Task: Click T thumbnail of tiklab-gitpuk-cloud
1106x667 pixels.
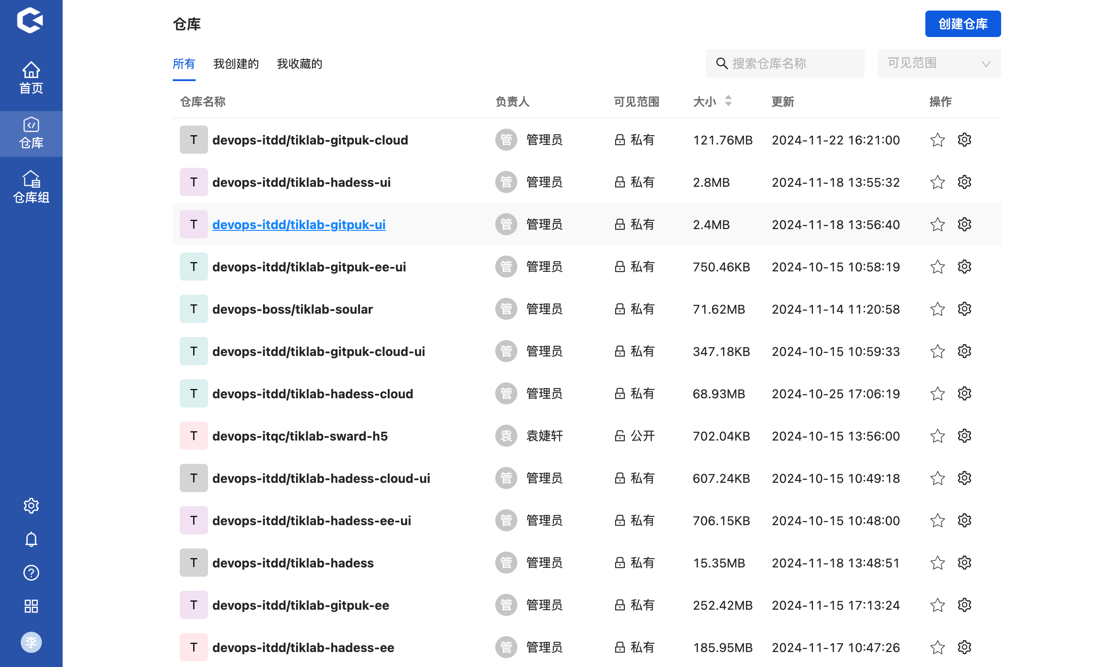Action: tap(193, 140)
